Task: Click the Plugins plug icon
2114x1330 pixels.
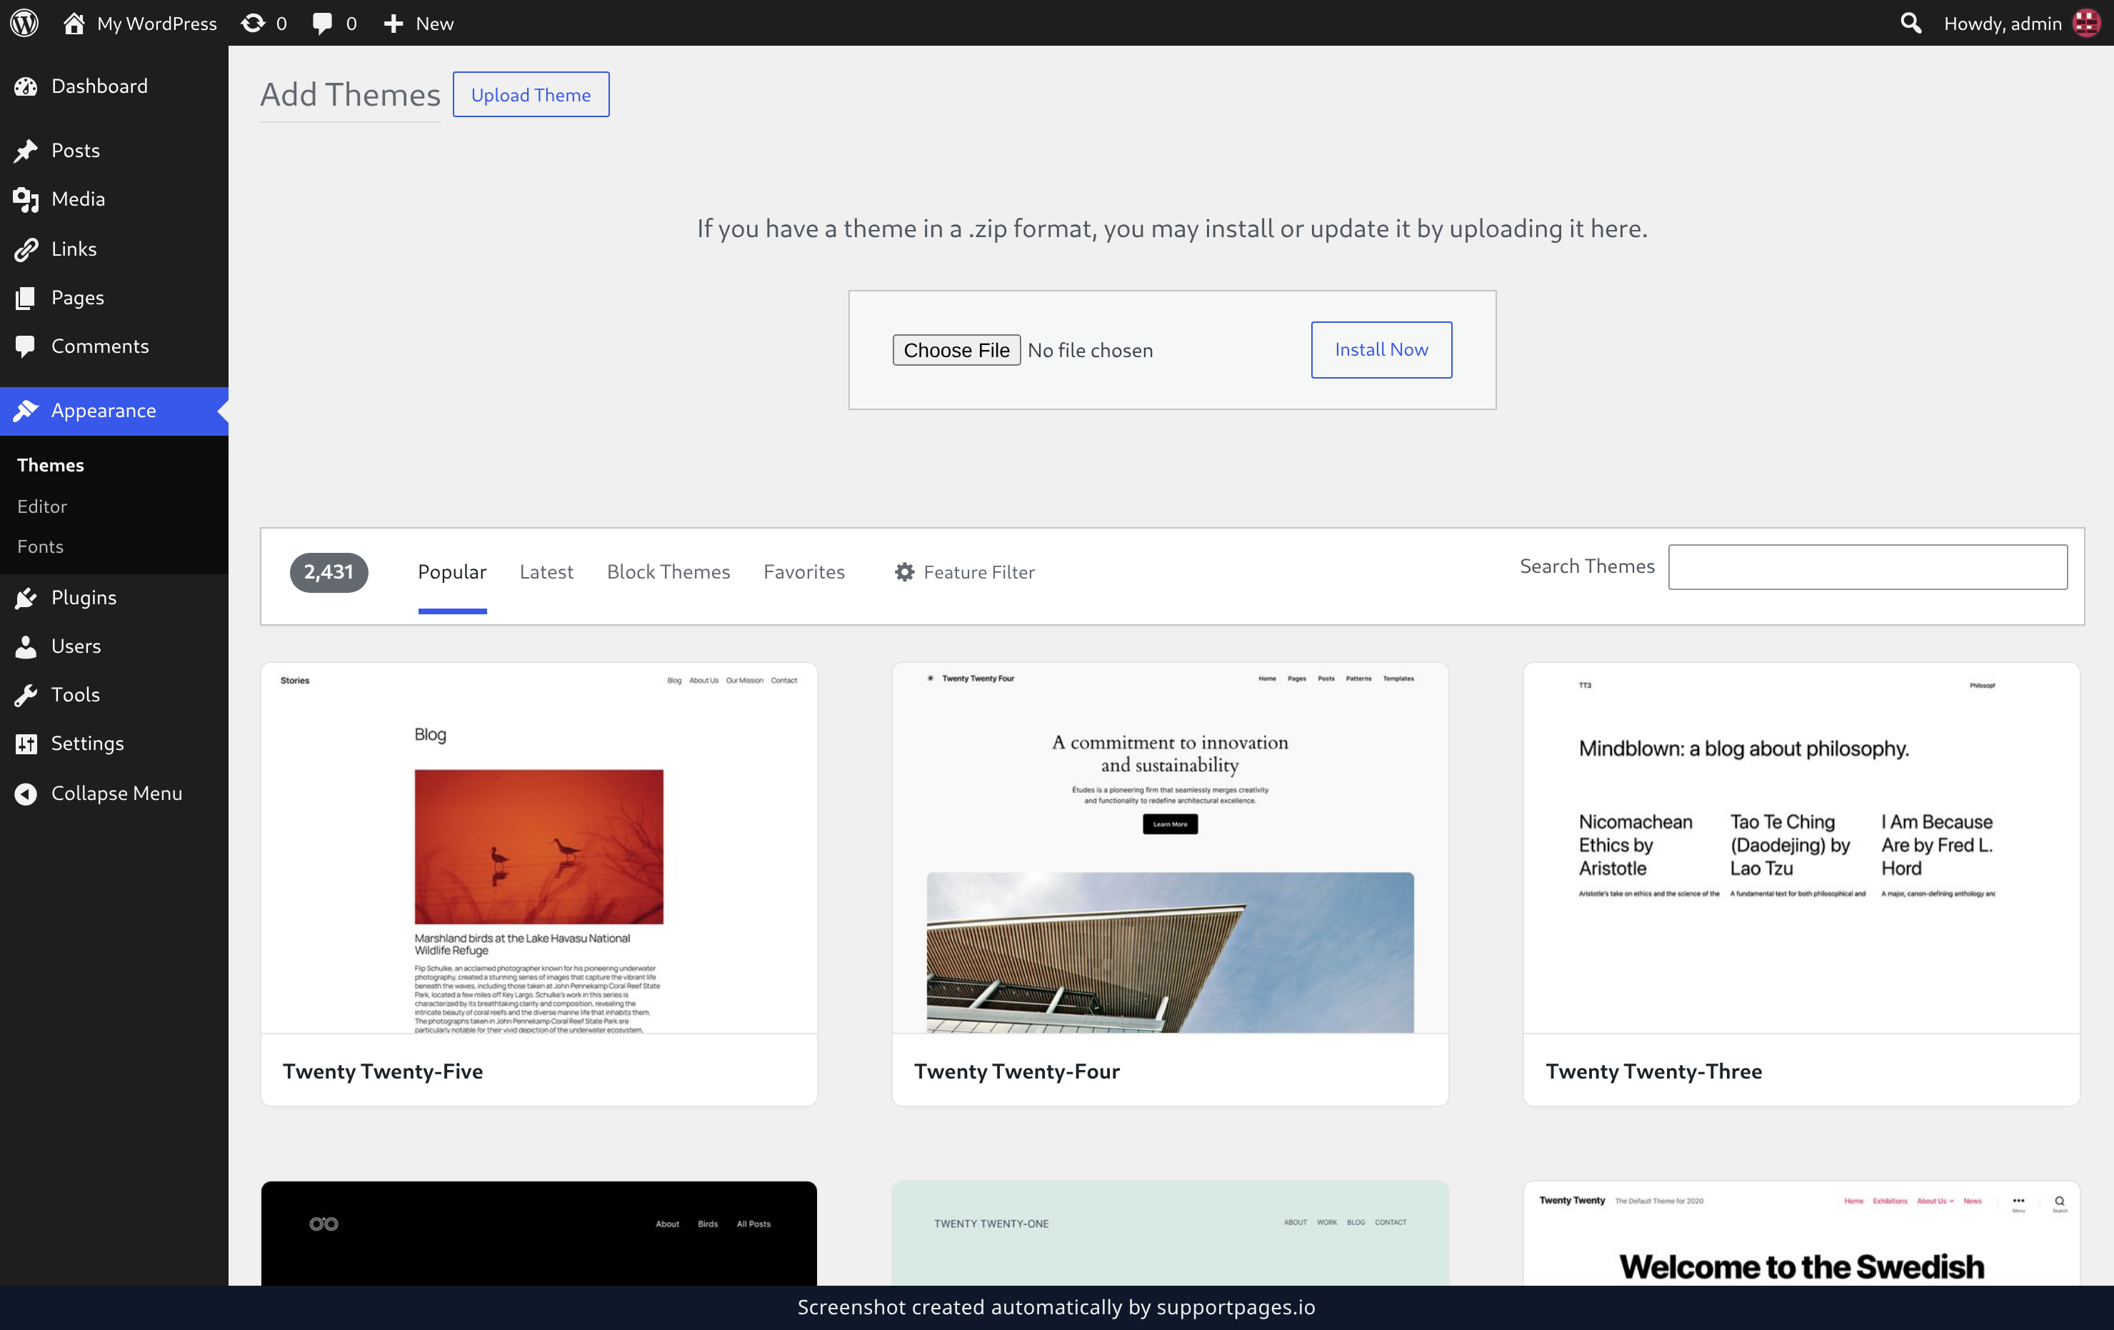Action: (x=26, y=598)
